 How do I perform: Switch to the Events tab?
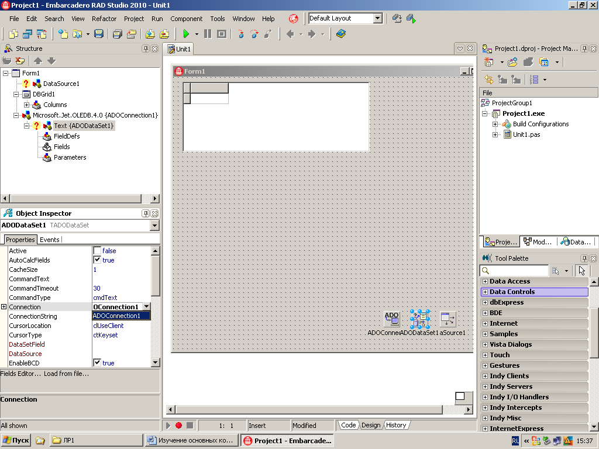pyautogui.click(x=50, y=239)
